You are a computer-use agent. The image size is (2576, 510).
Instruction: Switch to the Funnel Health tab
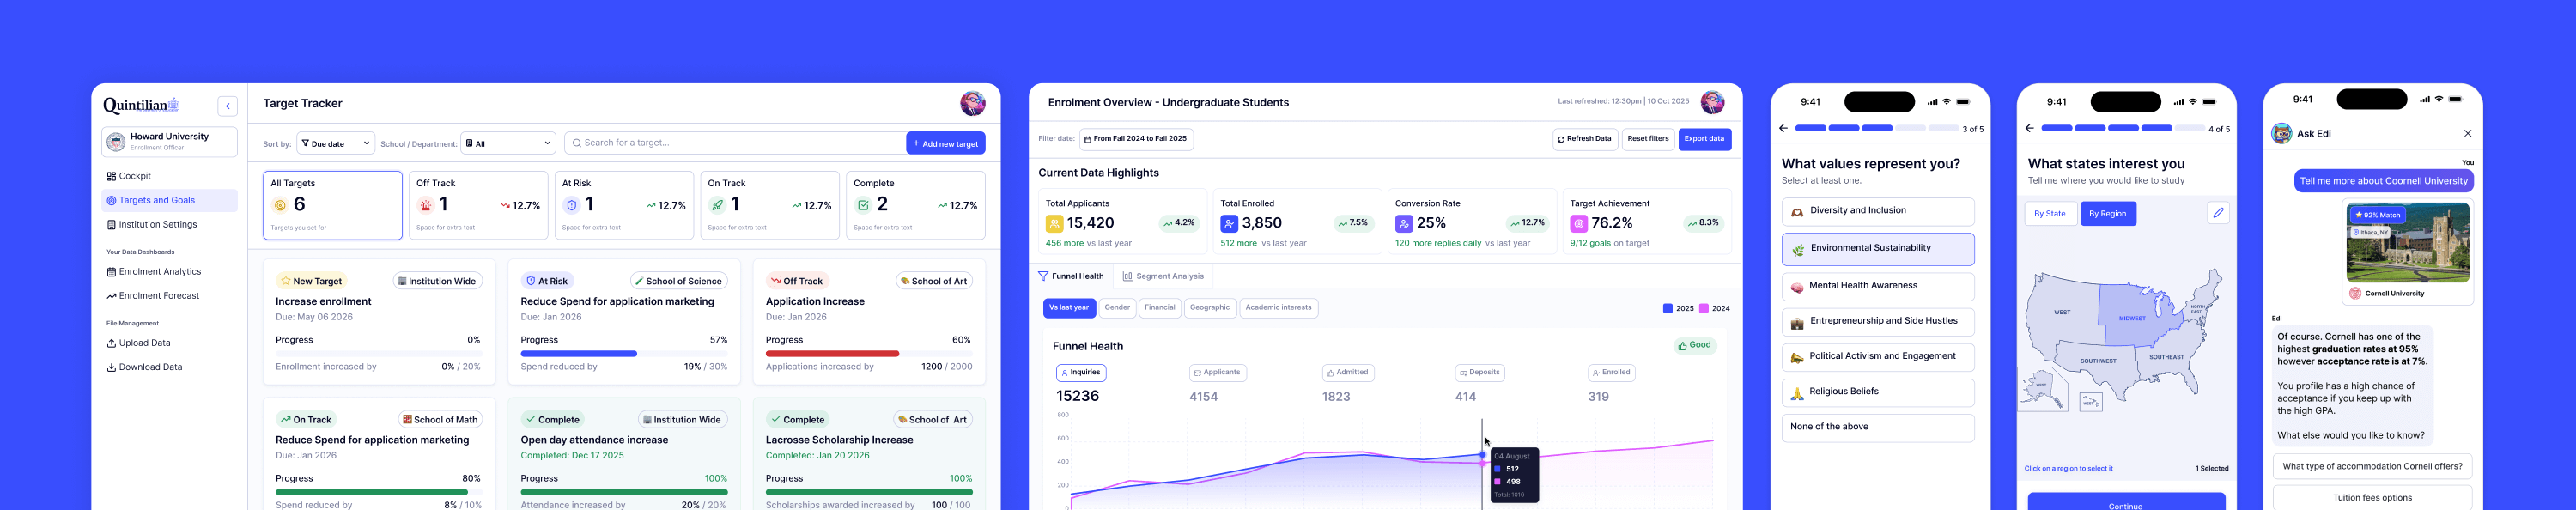point(1071,276)
